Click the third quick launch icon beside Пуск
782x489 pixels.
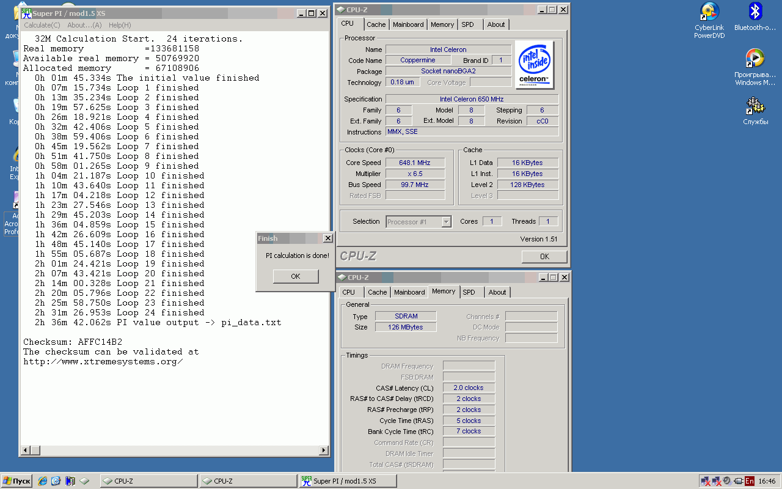[70, 481]
